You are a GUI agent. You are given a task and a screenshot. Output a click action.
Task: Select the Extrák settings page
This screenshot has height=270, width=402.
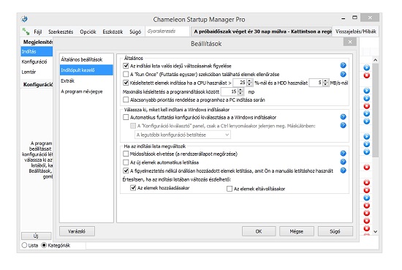click(x=86, y=80)
